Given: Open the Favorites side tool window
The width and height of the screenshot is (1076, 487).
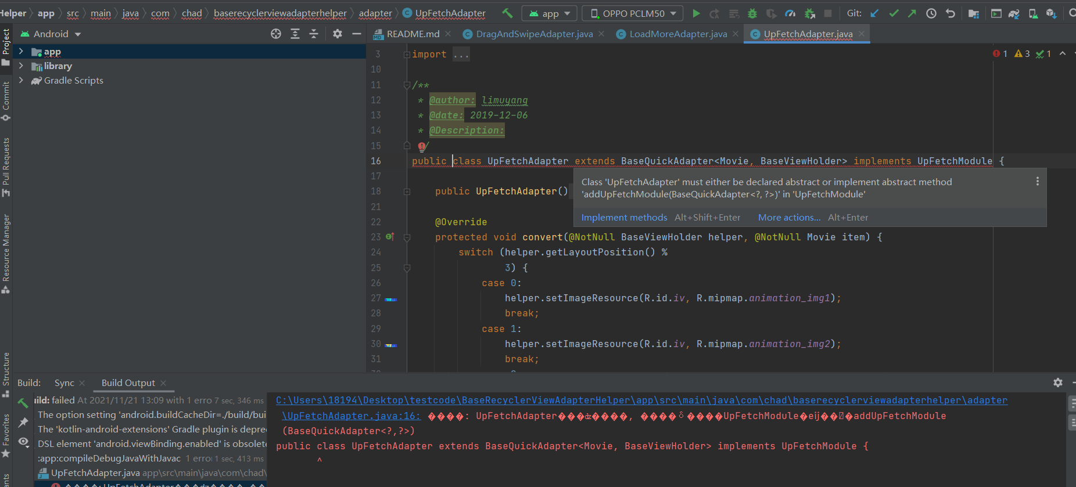Looking at the screenshot, I should click(x=6, y=435).
